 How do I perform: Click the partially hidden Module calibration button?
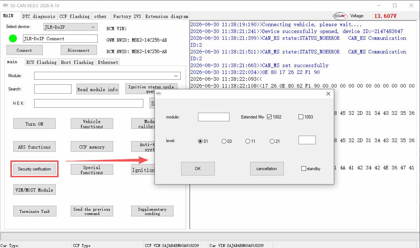(143, 124)
